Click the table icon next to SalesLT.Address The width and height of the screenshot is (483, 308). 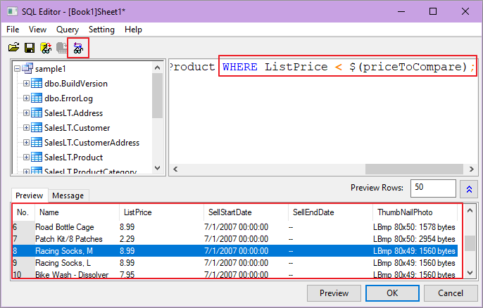(37, 113)
